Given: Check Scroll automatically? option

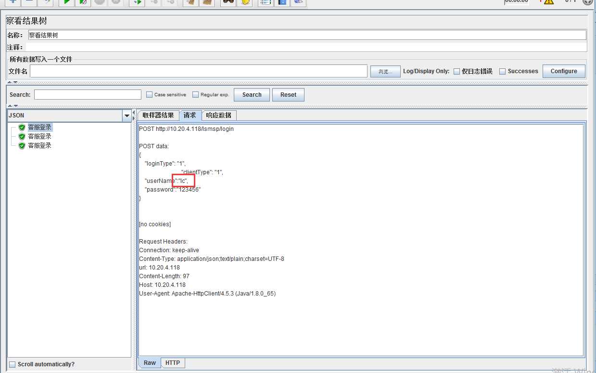Looking at the screenshot, I should (x=13, y=364).
